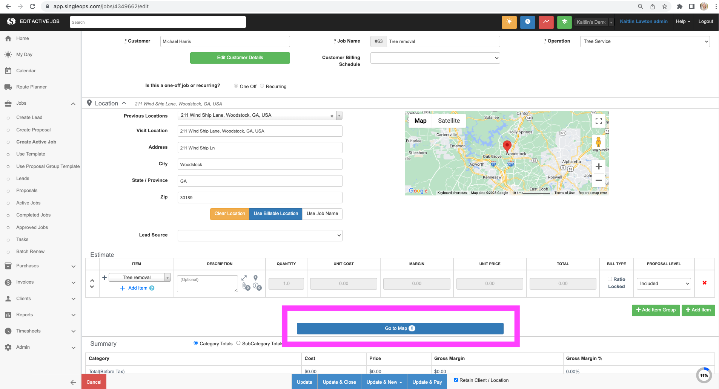The image size is (719, 389).
Task: Toggle map fullscreen view icon
Action: (x=598, y=121)
